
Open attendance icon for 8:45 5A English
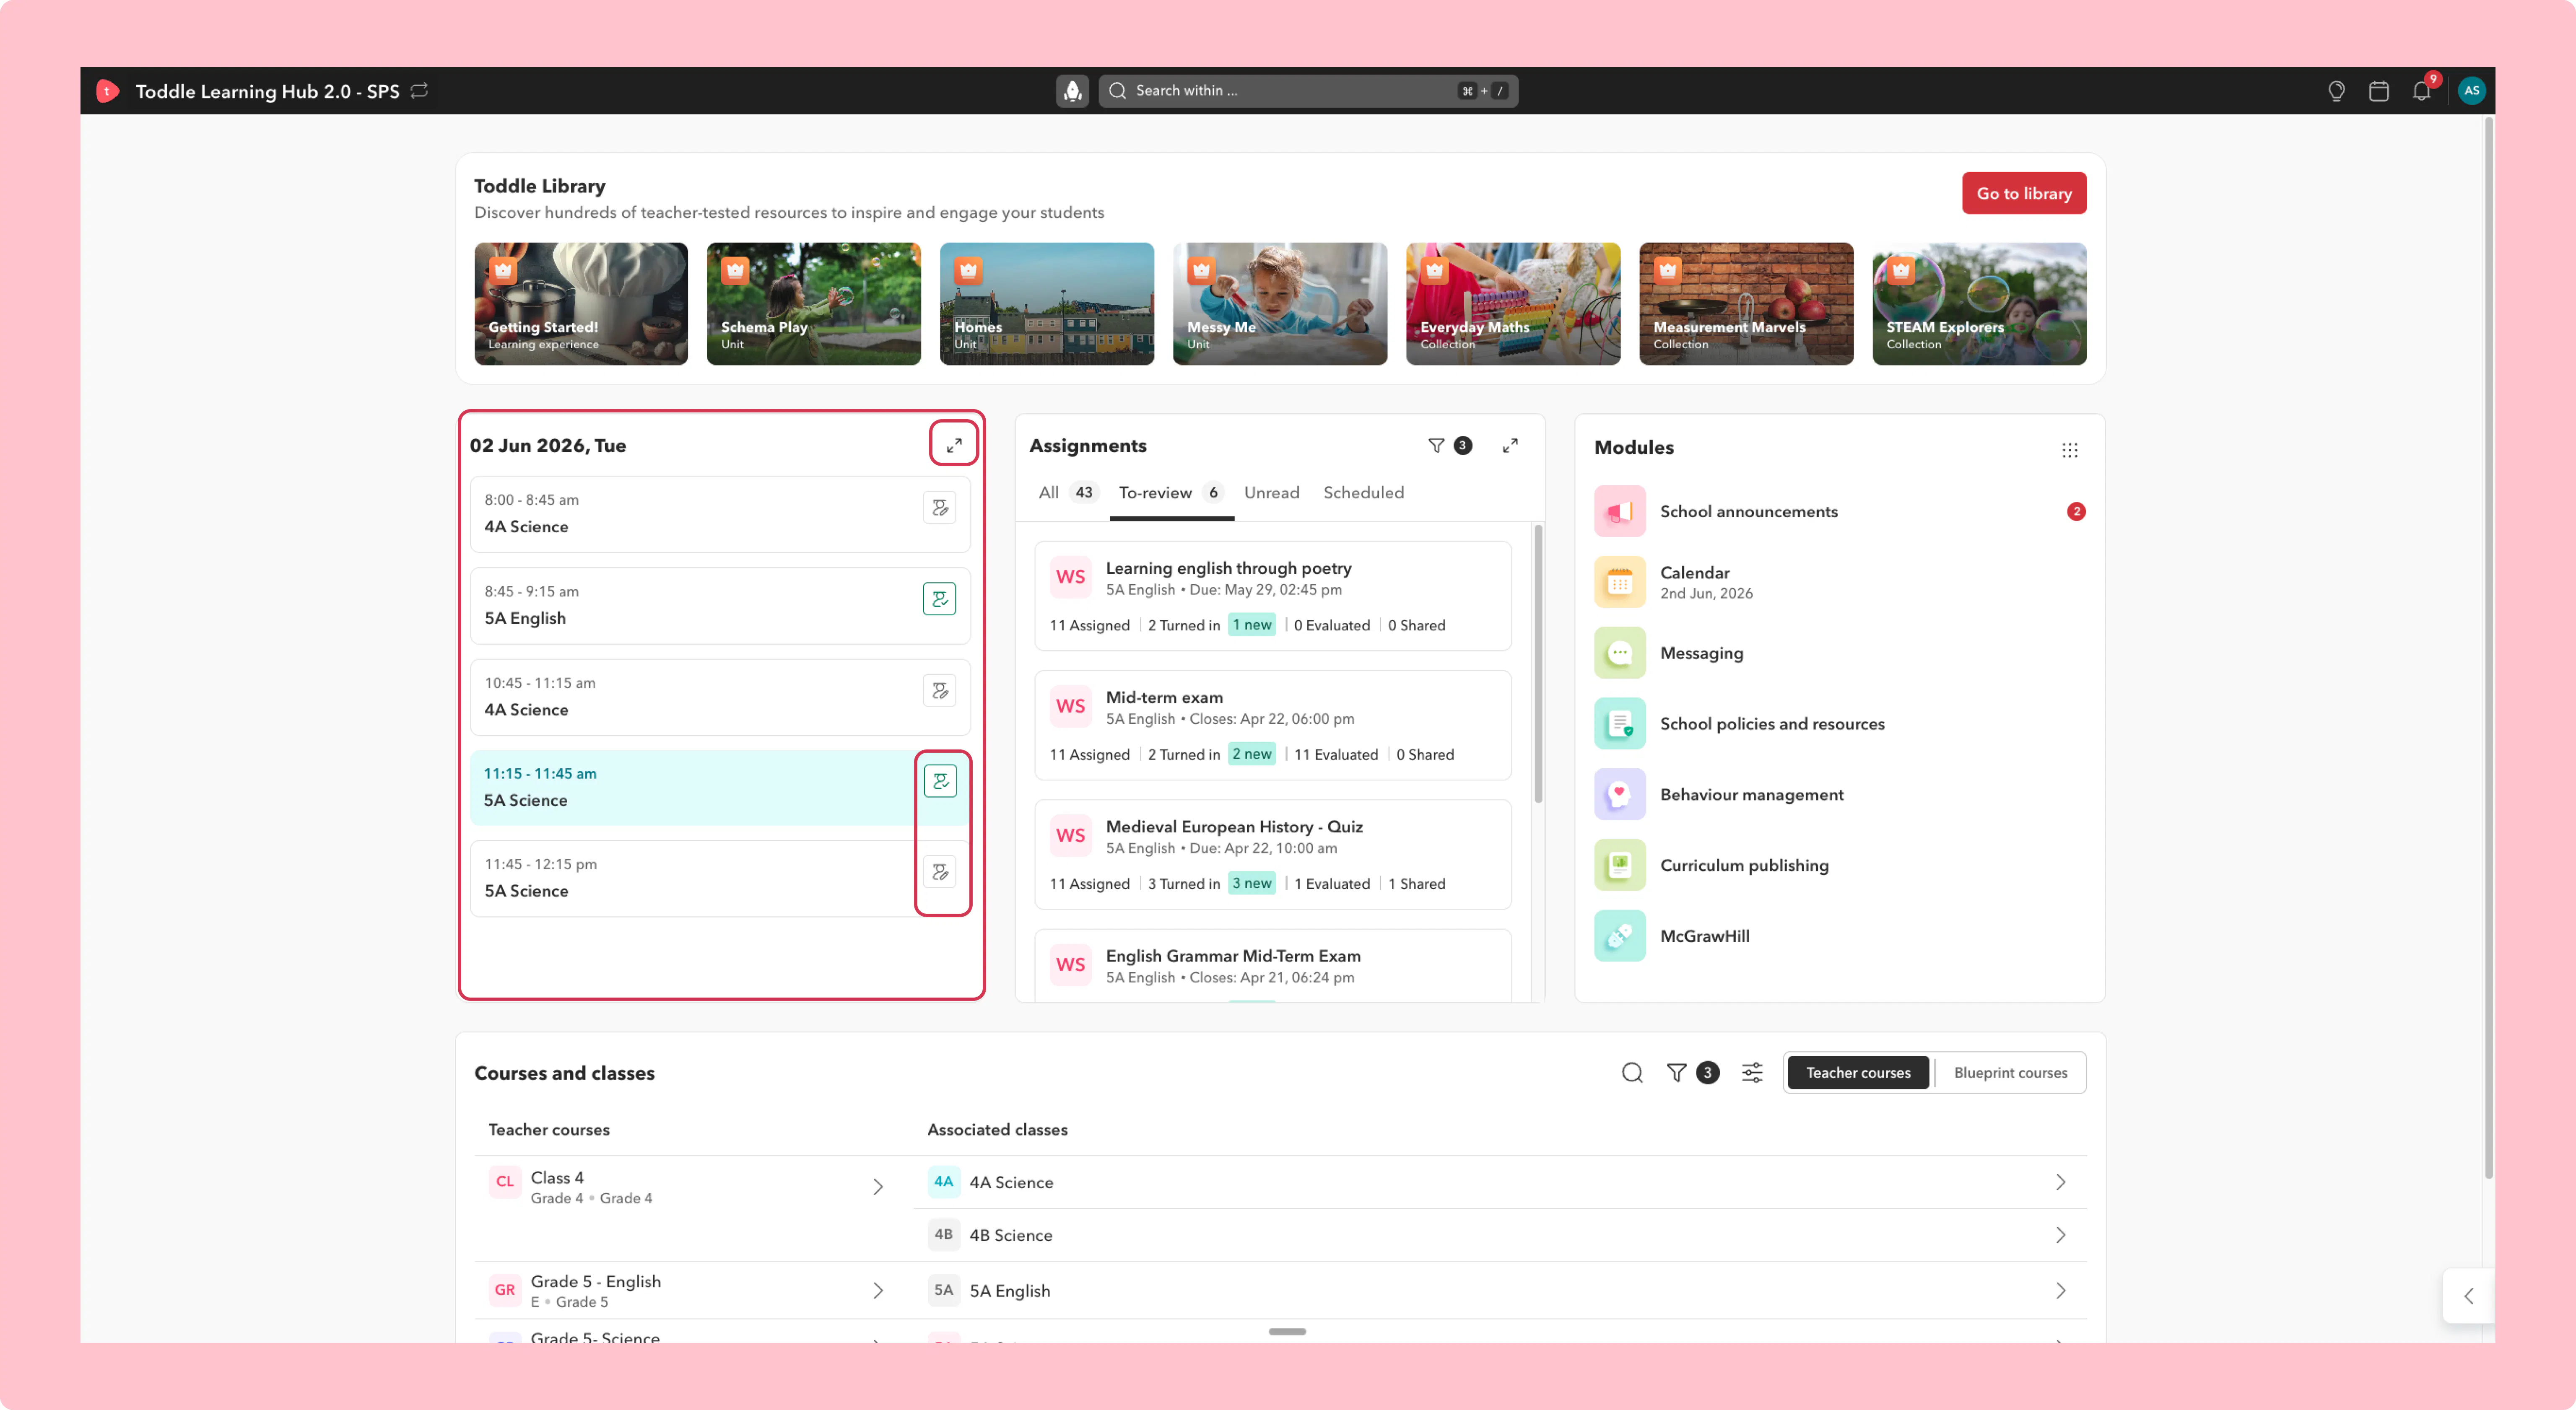coord(939,599)
